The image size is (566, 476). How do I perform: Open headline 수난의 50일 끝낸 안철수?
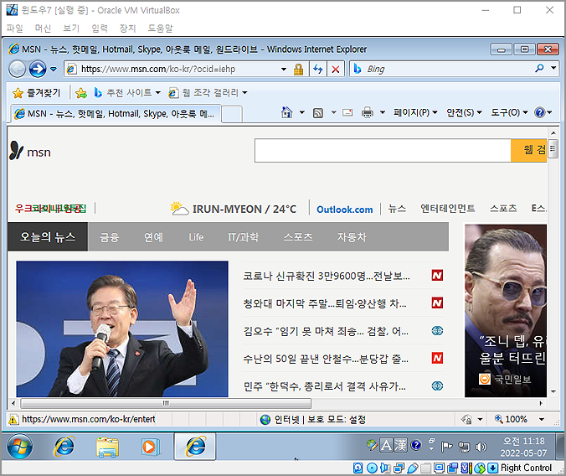click(326, 359)
